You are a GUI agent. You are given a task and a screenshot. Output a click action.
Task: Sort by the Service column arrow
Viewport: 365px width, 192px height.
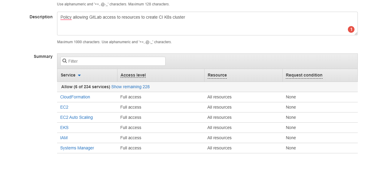[79, 75]
